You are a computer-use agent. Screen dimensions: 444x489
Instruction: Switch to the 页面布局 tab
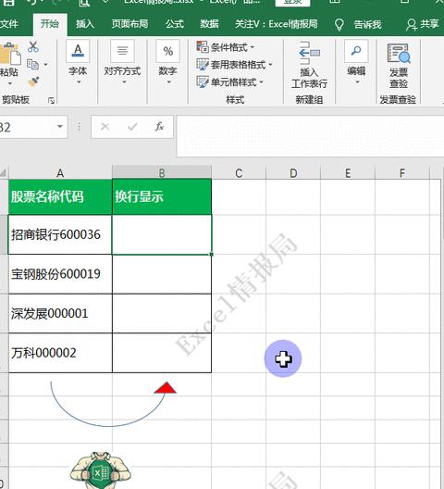click(x=129, y=24)
